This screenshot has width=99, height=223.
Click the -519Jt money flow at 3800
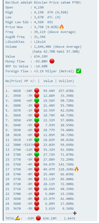pyautogui.click(x=28, y=145)
